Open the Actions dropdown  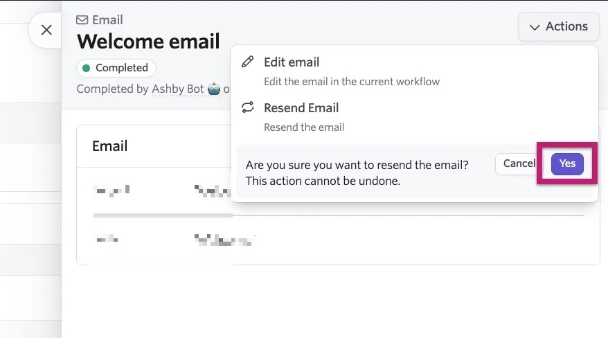[x=559, y=26]
